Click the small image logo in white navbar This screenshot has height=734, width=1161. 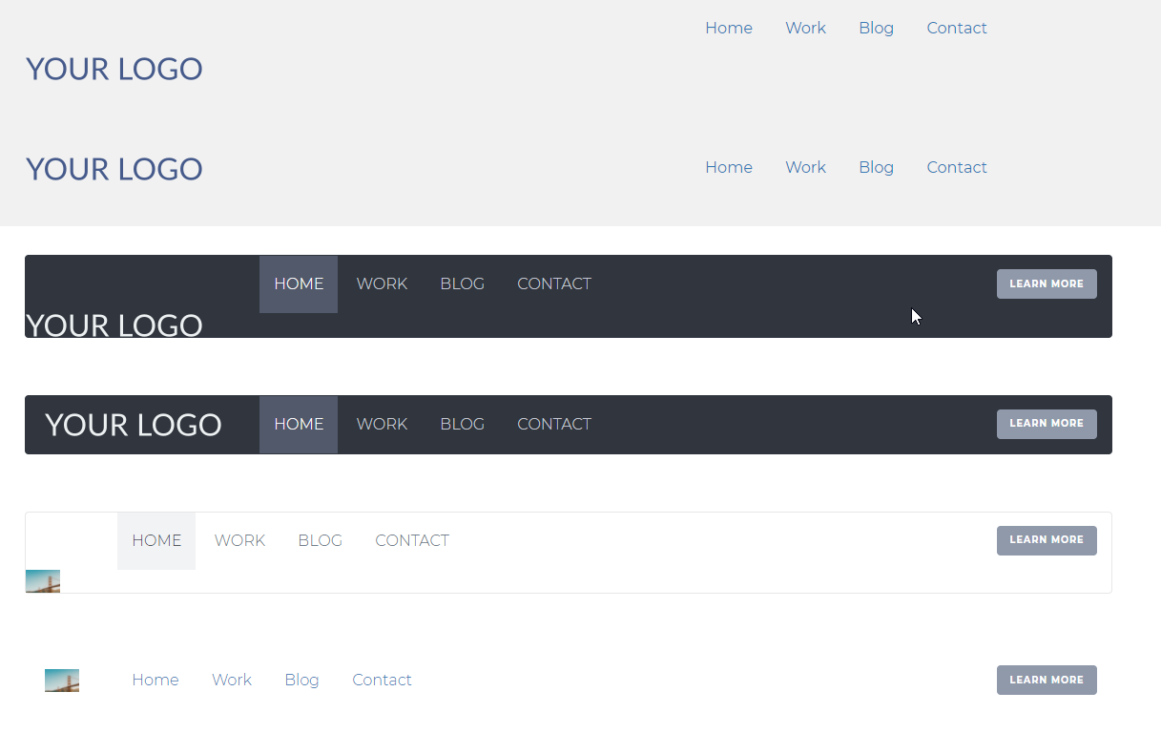43,581
